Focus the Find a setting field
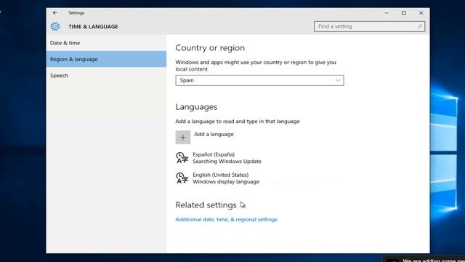Screen dimensions: 465x262 pyautogui.click(x=369, y=26)
